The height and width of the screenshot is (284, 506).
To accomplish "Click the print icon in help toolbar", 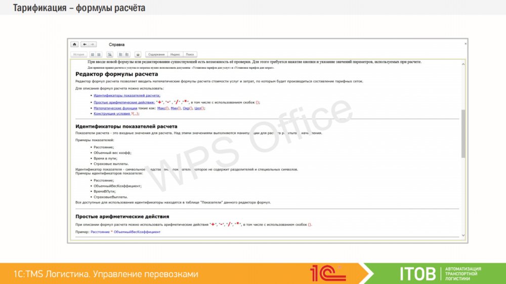I will tap(138, 54).
